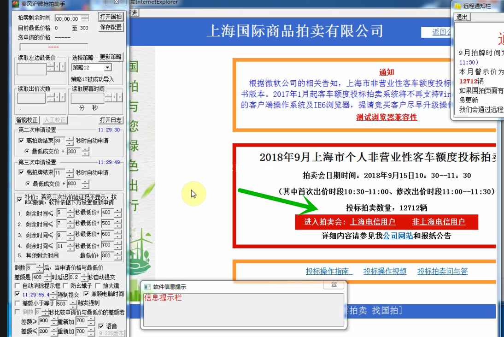Click the 打开国拍 button

[x=111, y=17]
